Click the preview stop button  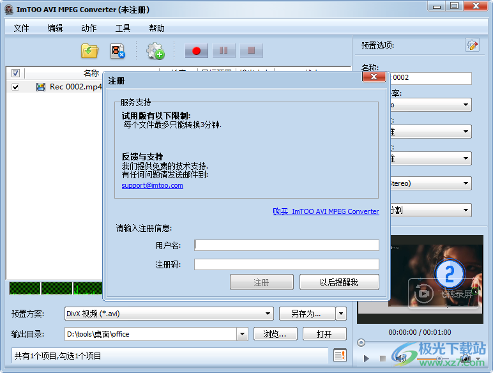pyautogui.click(x=383, y=358)
